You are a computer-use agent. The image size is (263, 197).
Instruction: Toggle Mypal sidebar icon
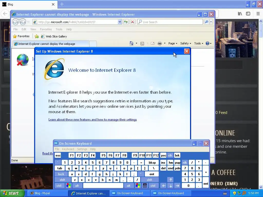[248, 14]
